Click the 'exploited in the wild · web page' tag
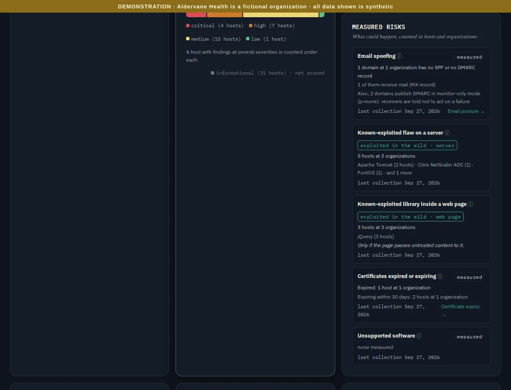 coord(410,217)
